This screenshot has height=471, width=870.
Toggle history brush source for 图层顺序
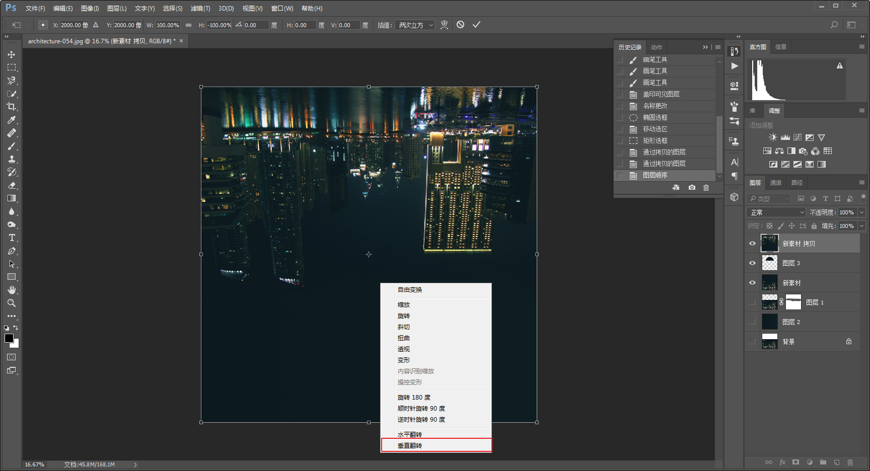620,176
